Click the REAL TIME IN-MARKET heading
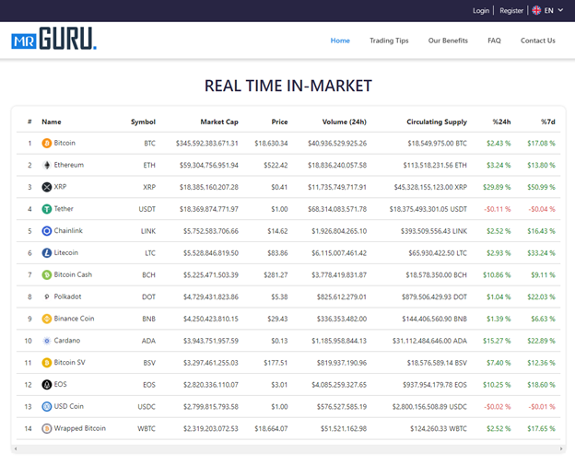 click(288, 87)
